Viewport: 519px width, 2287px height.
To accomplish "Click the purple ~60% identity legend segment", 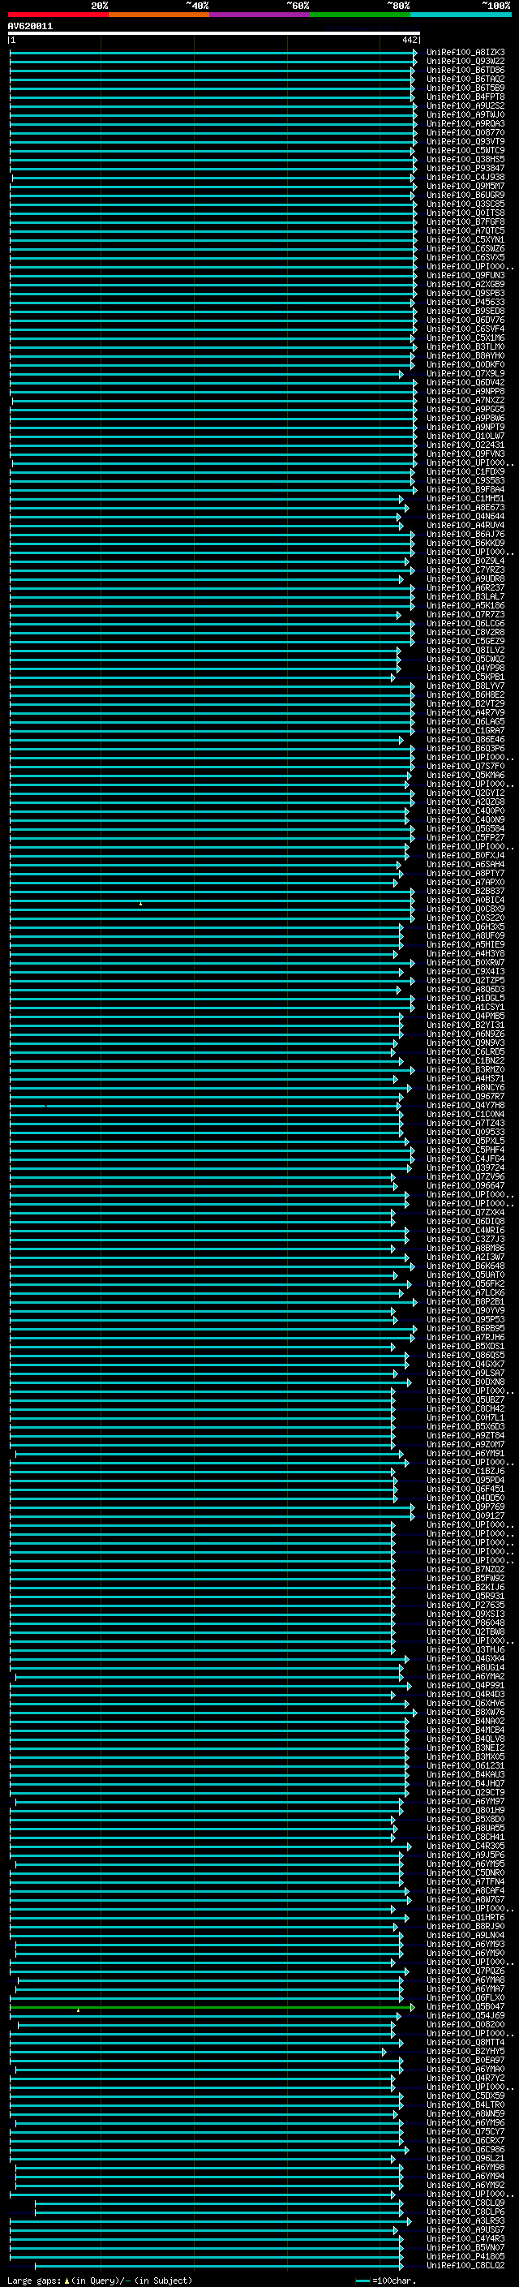I will [x=260, y=15].
